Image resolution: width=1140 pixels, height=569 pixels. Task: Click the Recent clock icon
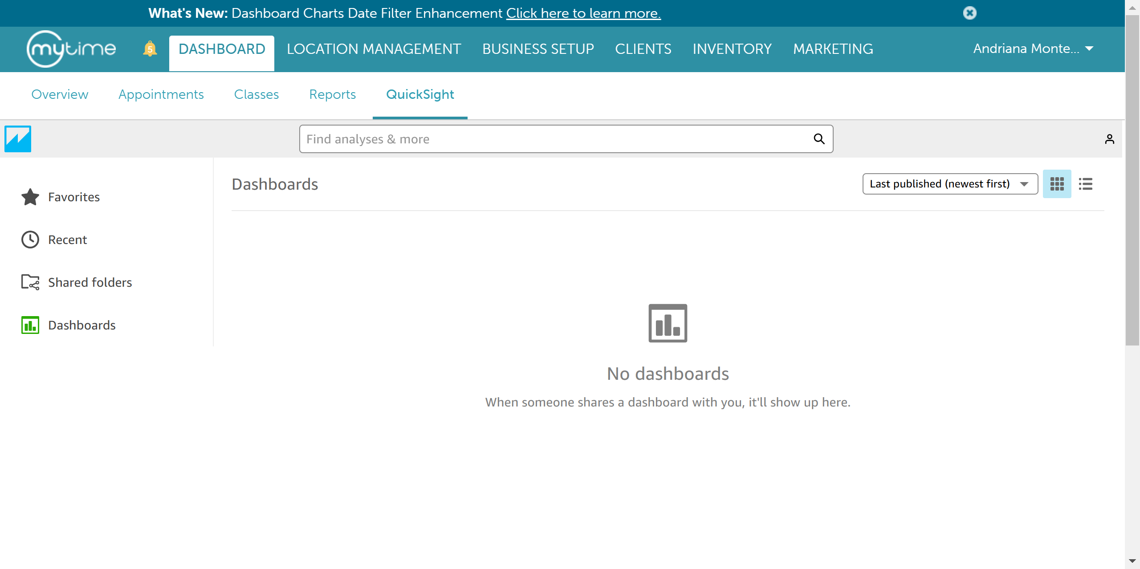tap(30, 240)
